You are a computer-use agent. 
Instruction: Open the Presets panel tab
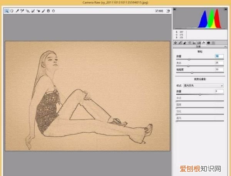click(213, 43)
